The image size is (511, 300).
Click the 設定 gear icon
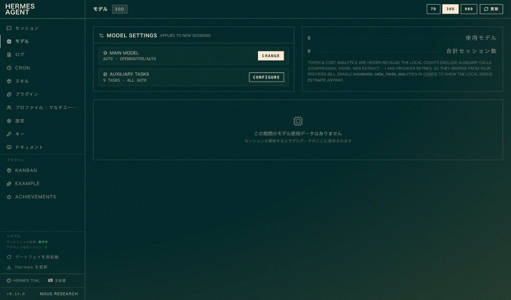click(9, 121)
